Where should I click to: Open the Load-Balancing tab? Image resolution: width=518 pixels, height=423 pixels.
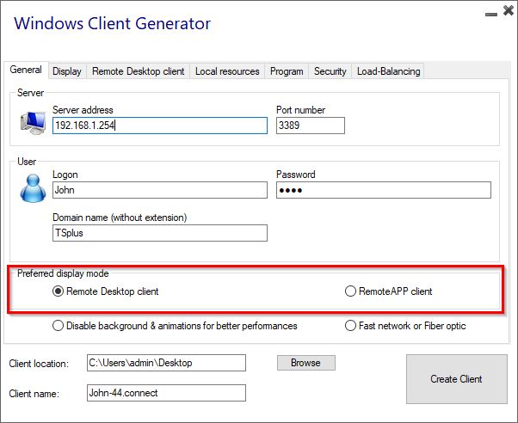[388, 71]
